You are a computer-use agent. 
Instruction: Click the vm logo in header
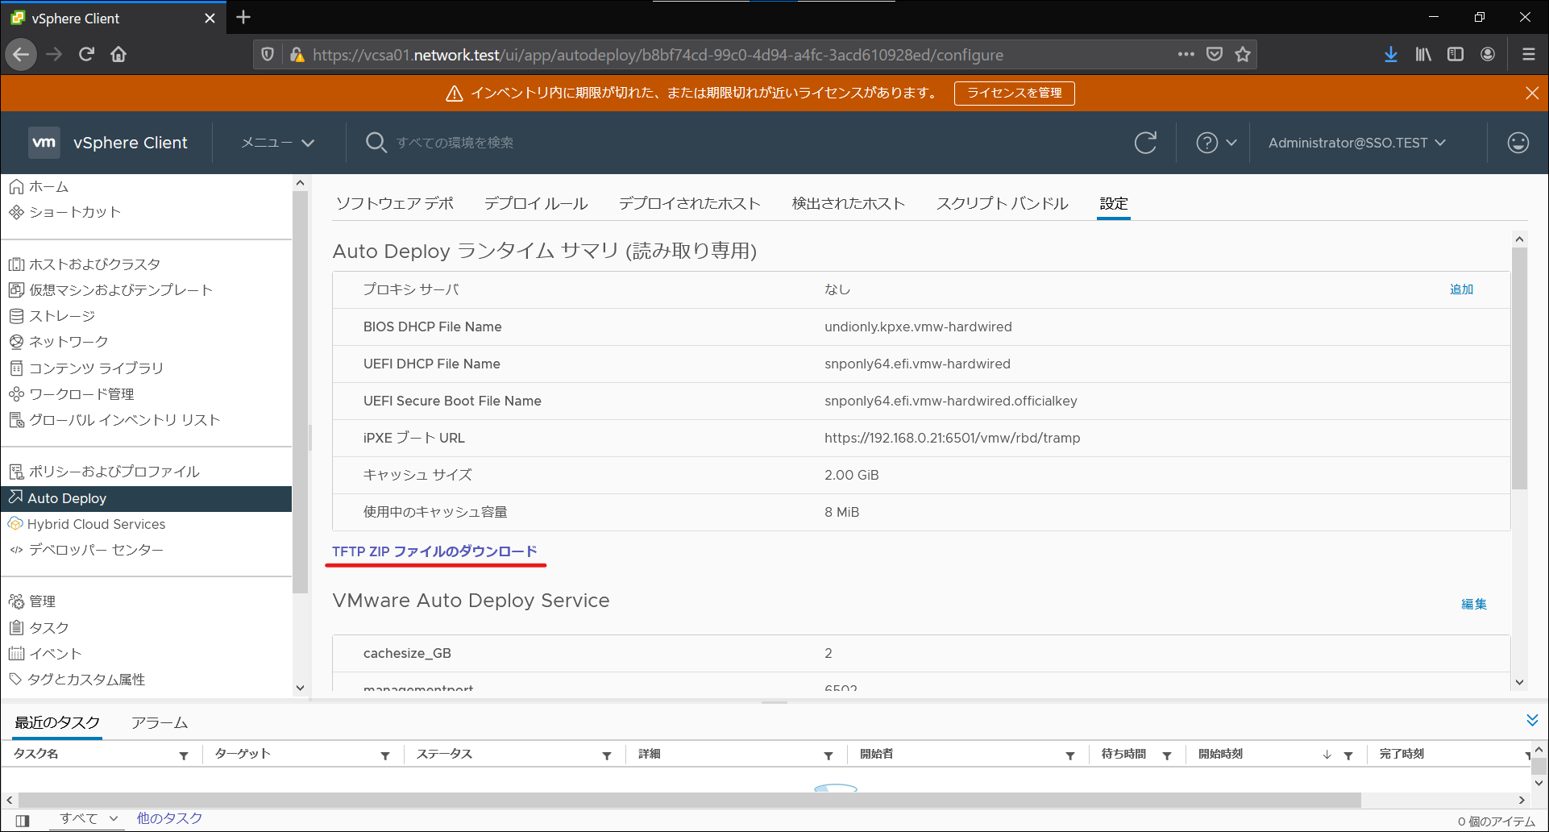pos(44,143)
